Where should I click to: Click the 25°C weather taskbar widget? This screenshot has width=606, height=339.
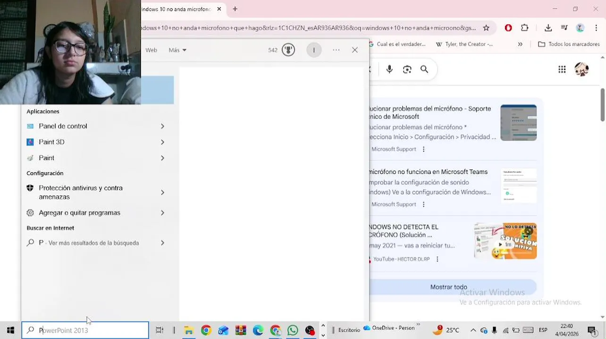coord(446,330)
